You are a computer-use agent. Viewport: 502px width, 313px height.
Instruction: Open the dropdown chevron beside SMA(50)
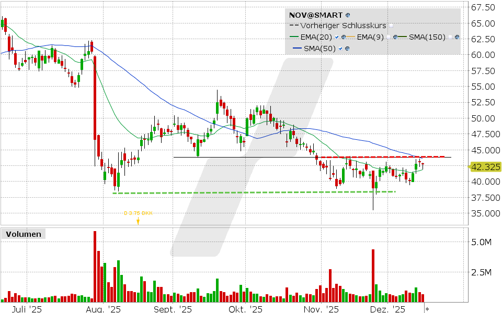(340, 48)
